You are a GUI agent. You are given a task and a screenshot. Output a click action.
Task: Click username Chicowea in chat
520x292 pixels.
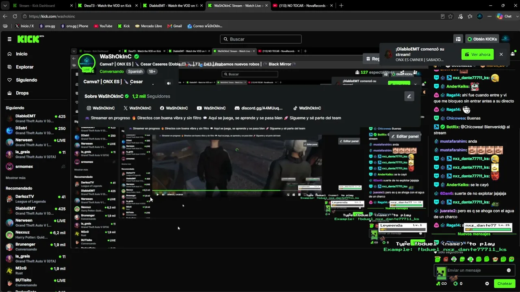click(x=457, y=118)
